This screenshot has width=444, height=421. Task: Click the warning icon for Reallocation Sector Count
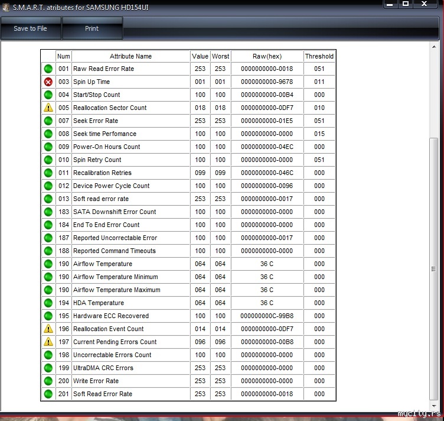point(48,108)
